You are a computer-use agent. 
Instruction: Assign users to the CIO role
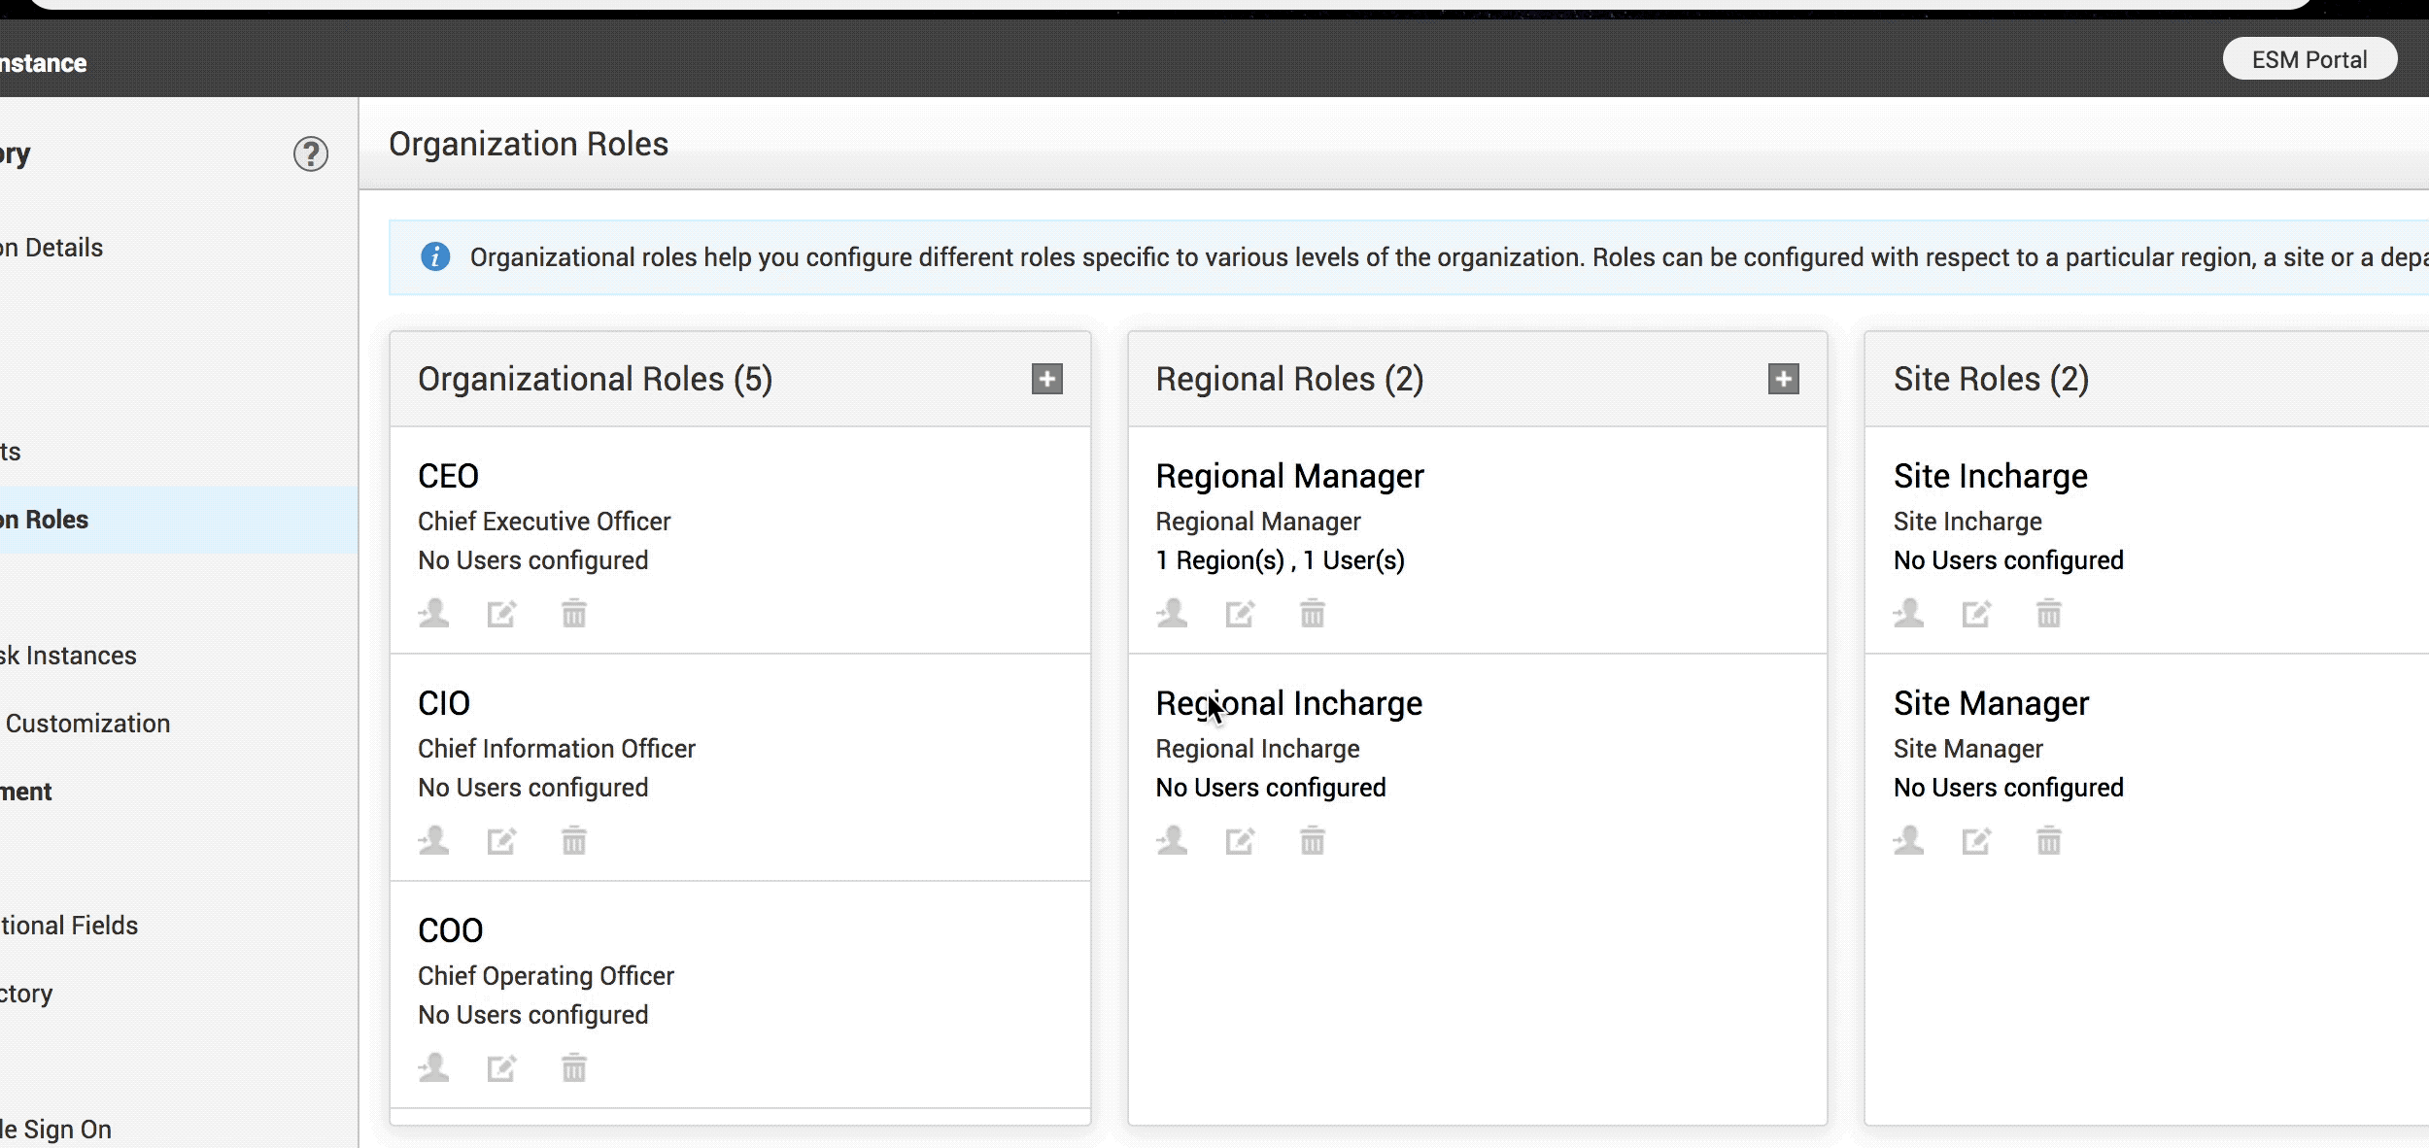click(433, 840)
